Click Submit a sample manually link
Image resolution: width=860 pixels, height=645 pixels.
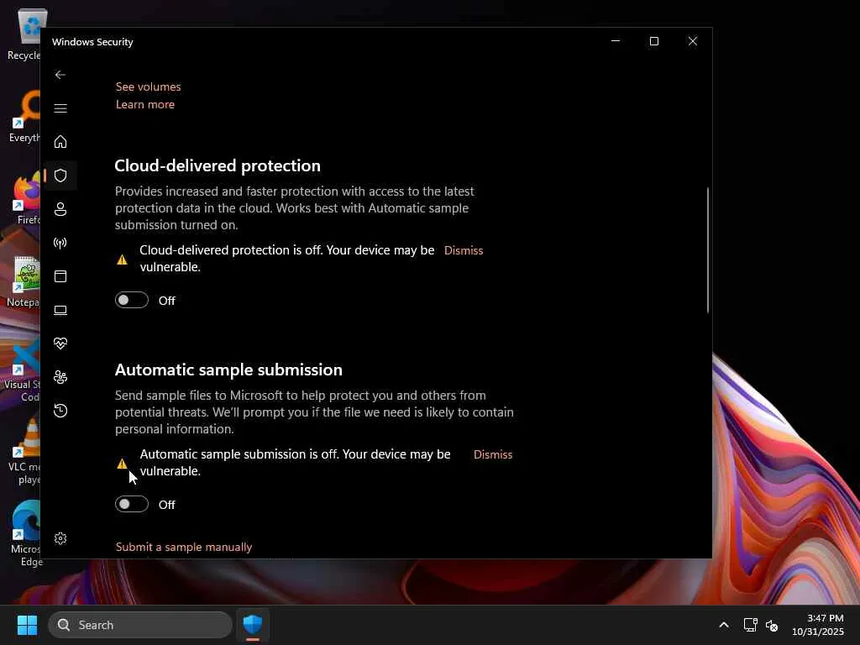(184, 547)
